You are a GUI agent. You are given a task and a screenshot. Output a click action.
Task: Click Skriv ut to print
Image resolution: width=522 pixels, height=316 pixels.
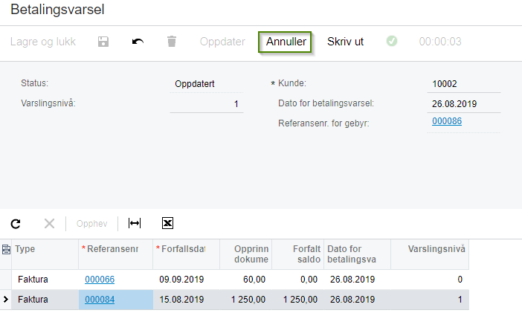click(x=345, y=42)
